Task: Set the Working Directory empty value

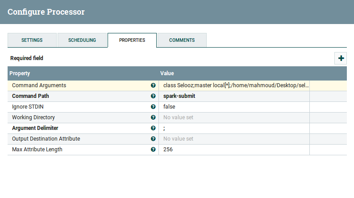Action: pos(178,117)
